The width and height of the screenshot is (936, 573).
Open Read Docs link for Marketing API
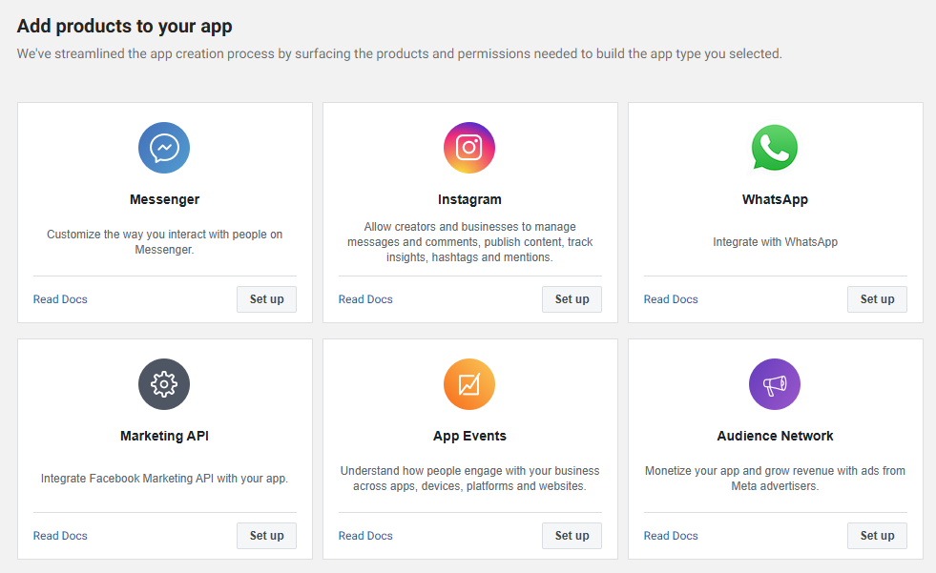pos(60,536)
